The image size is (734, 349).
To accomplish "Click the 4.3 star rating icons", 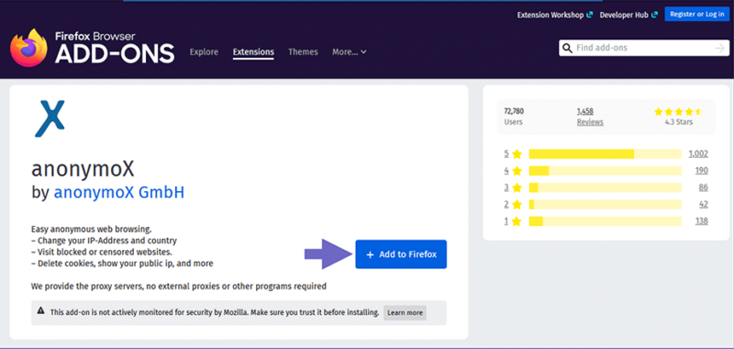I will 678,111.
